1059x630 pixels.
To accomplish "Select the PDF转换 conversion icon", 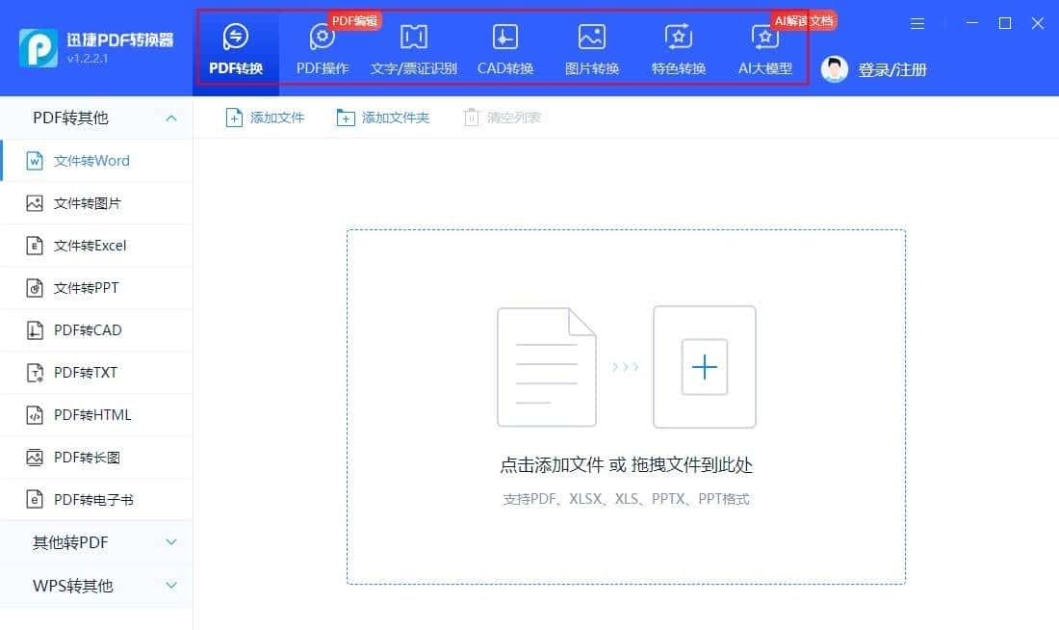I will pyautogui.click(x=236, y=43).
